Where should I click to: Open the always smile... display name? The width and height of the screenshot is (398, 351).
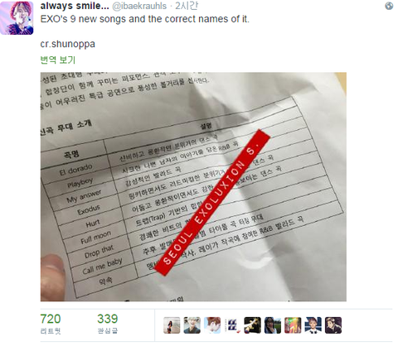coord(75,6)
